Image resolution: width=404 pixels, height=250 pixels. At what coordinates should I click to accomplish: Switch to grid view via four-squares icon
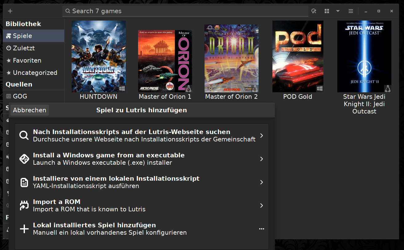point(327,11)
